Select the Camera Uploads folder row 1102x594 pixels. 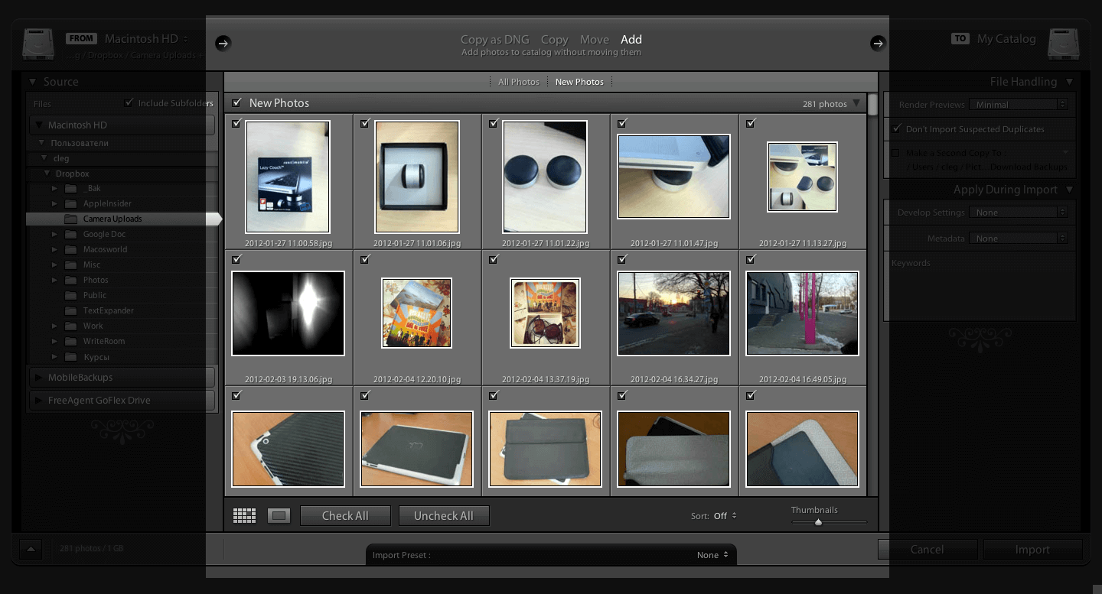(x=122, y=219)
